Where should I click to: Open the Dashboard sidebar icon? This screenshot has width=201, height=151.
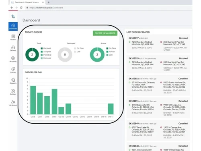point(13,26)
